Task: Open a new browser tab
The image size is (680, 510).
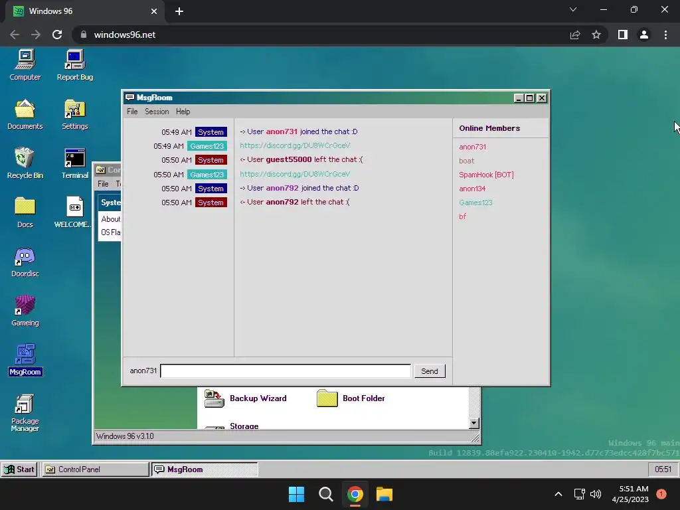Action: click(x=179, y=11)
